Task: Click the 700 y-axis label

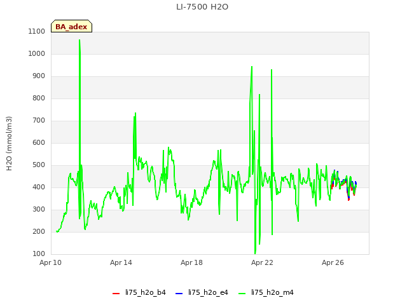Action: 39,121
